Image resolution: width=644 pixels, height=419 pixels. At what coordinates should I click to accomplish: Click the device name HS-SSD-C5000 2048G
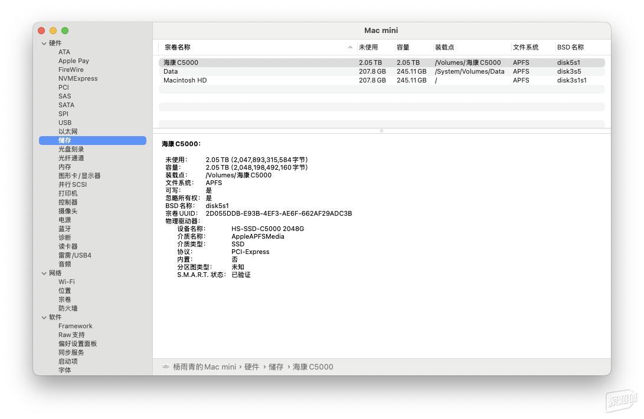coord(267,229)
